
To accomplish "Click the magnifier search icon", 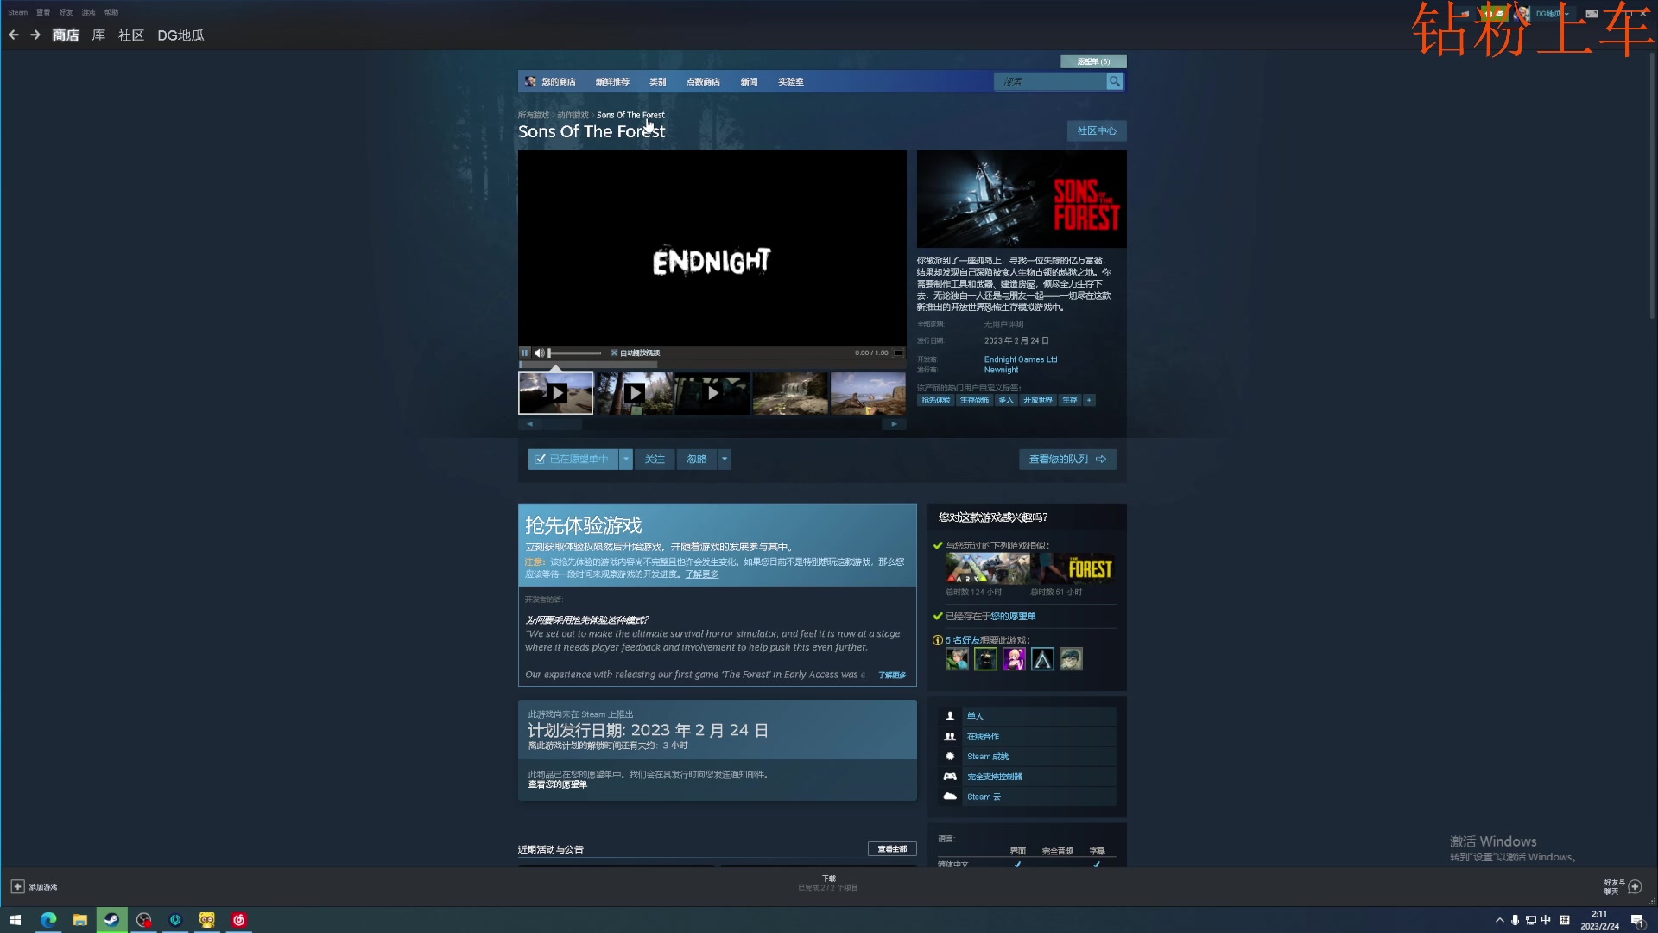I will coord(1115,81).
